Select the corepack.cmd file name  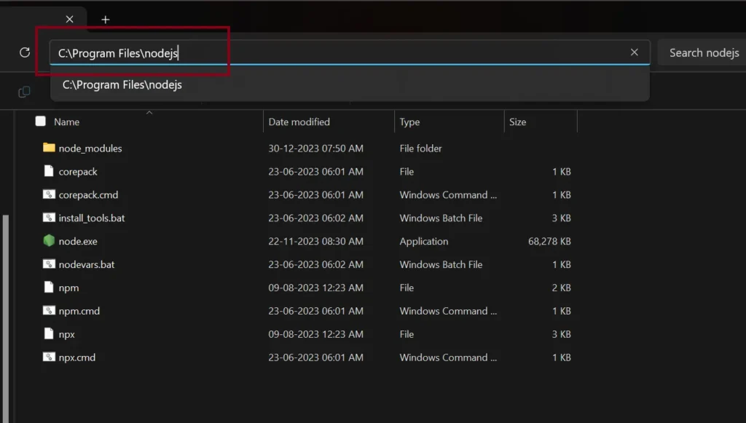point(88,195)
